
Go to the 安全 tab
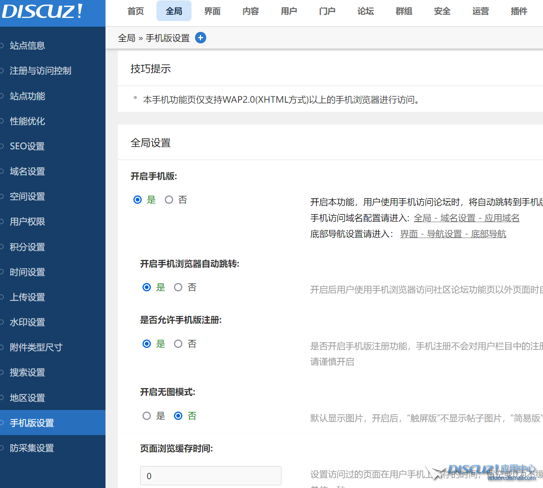coord(442,11)
